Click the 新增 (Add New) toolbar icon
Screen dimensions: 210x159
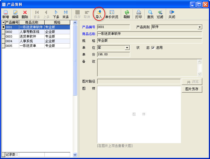6,14
